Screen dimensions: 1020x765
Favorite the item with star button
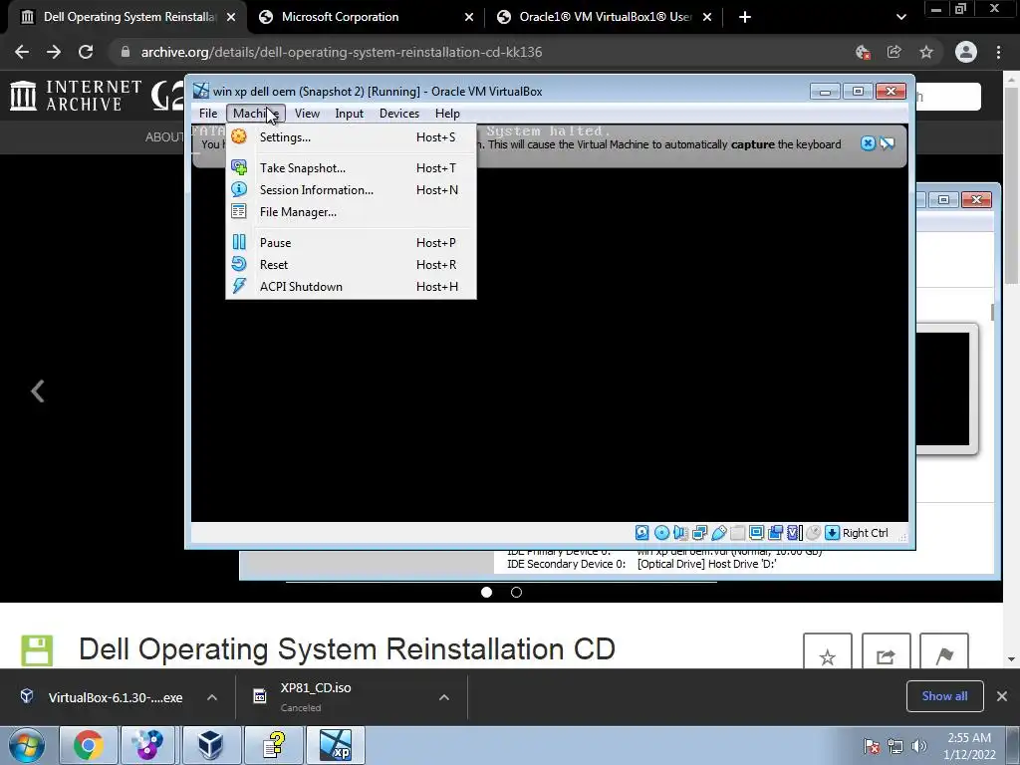pyautogui.click(x=828, y=651)
